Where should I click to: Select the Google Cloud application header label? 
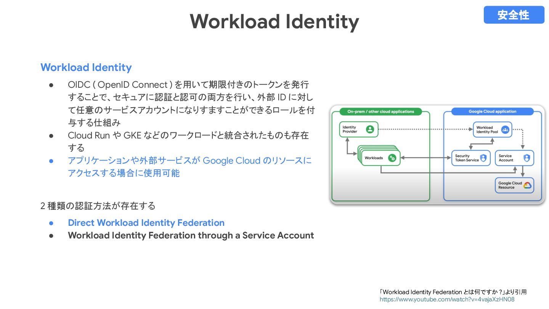pyautogui.click(x=492, y=112)
